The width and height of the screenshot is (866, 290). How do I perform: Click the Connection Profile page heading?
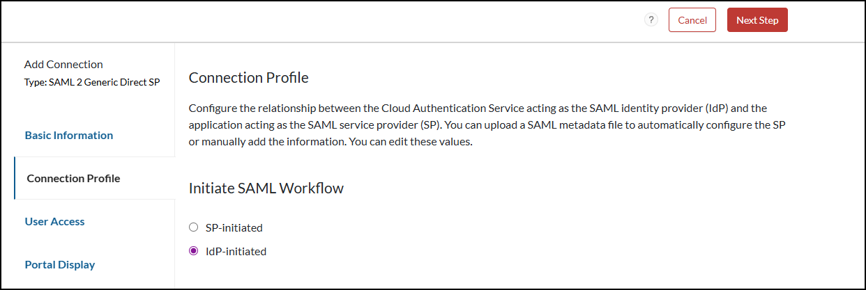(248, 77)
